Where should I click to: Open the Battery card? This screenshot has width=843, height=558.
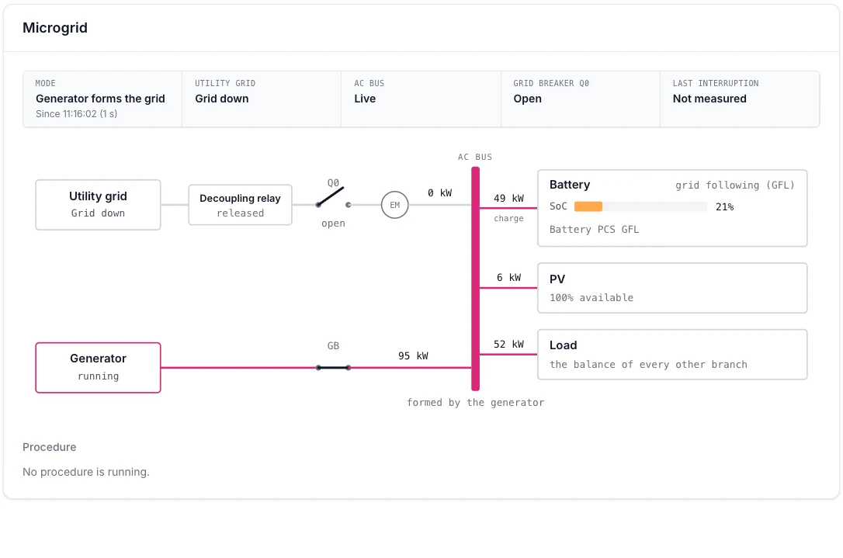672,208
